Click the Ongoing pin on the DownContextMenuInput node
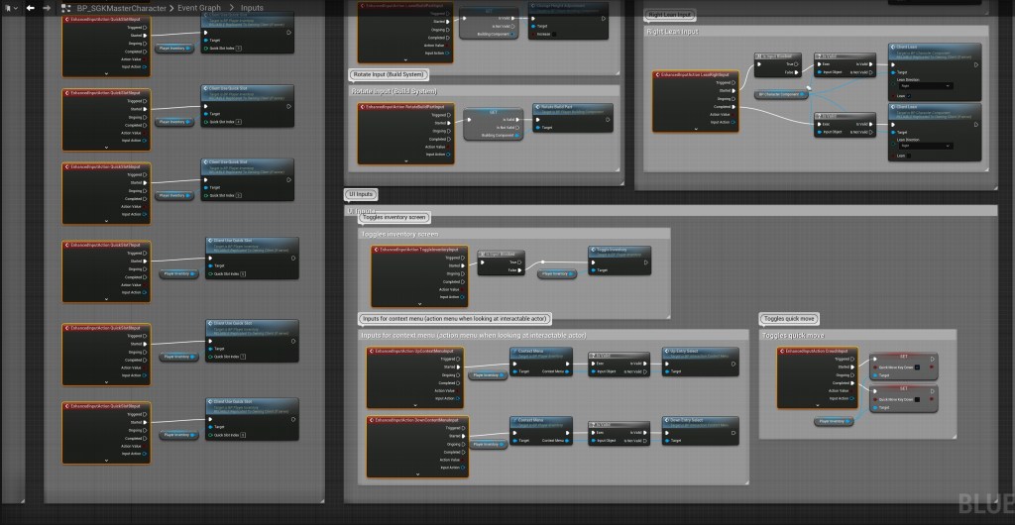This screenshot has width=1015, height=525. coord(463,444)
